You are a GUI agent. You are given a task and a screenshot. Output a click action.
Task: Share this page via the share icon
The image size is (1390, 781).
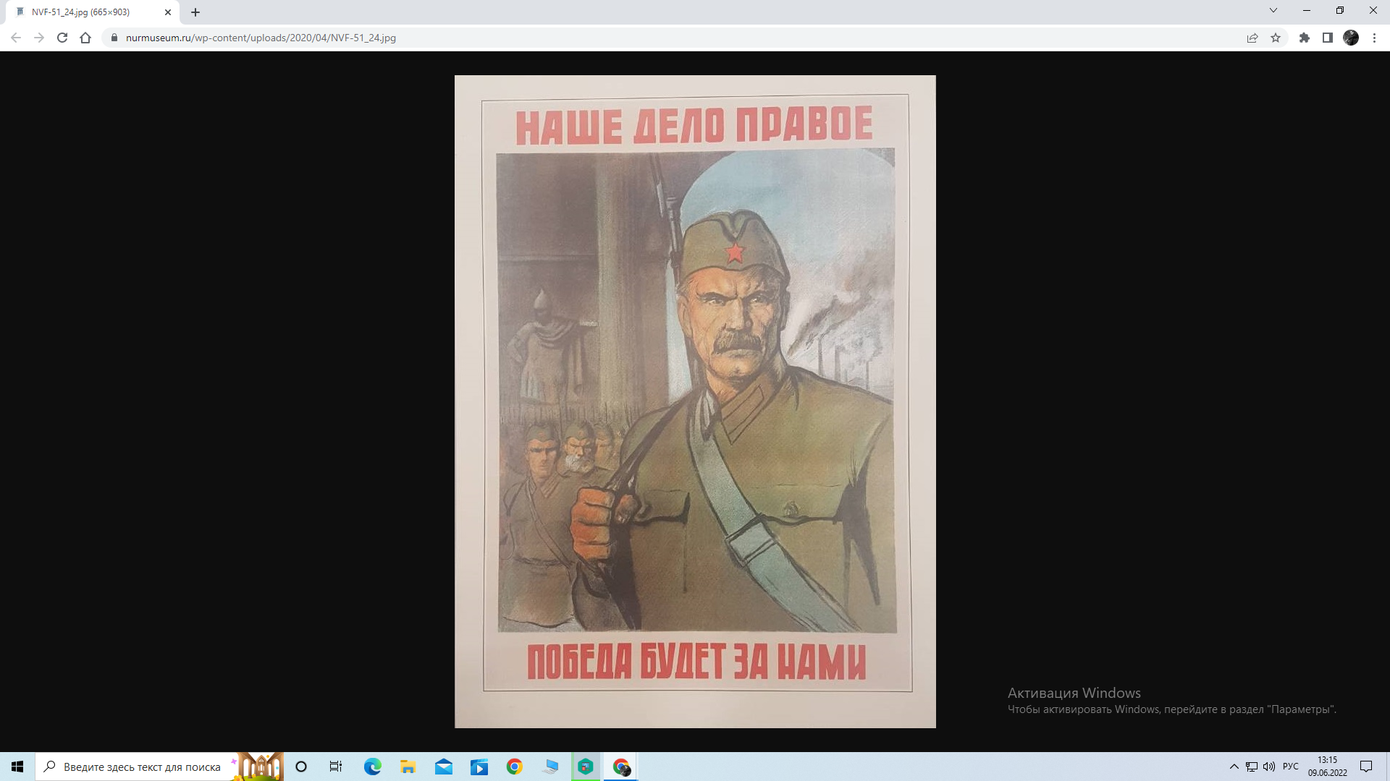[1252, 38]
